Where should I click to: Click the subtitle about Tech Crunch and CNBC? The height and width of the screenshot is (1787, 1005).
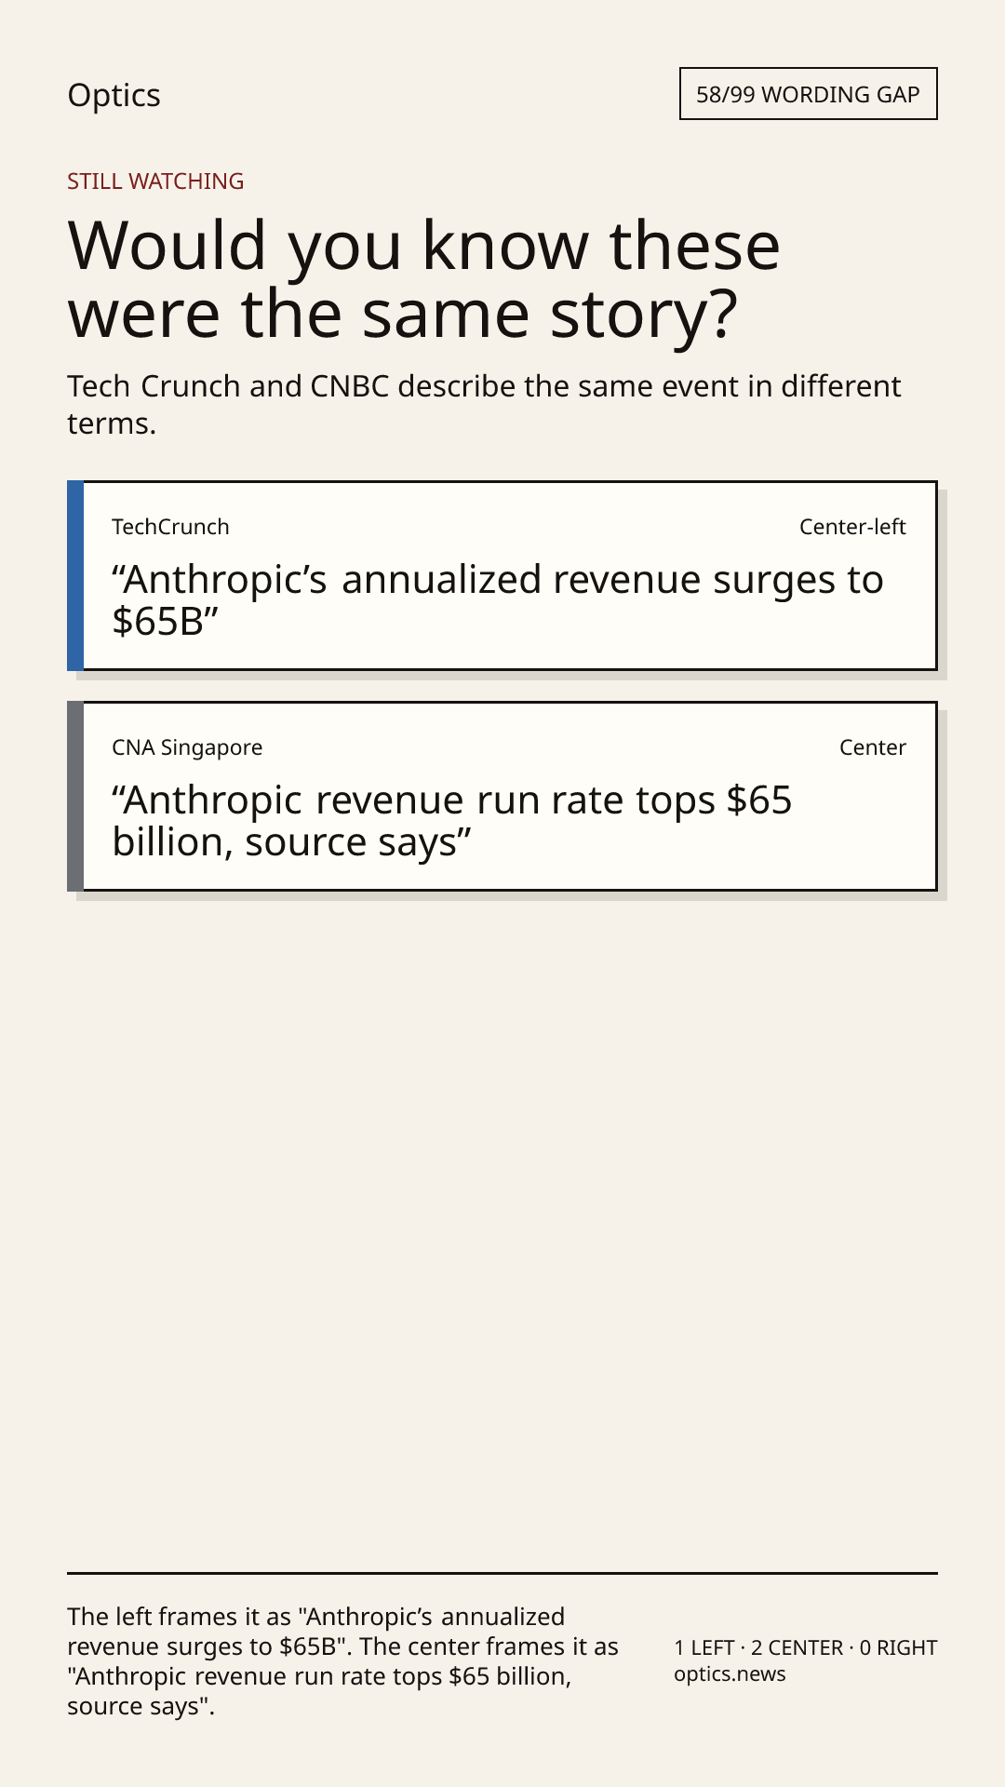(x=484, y=405)
